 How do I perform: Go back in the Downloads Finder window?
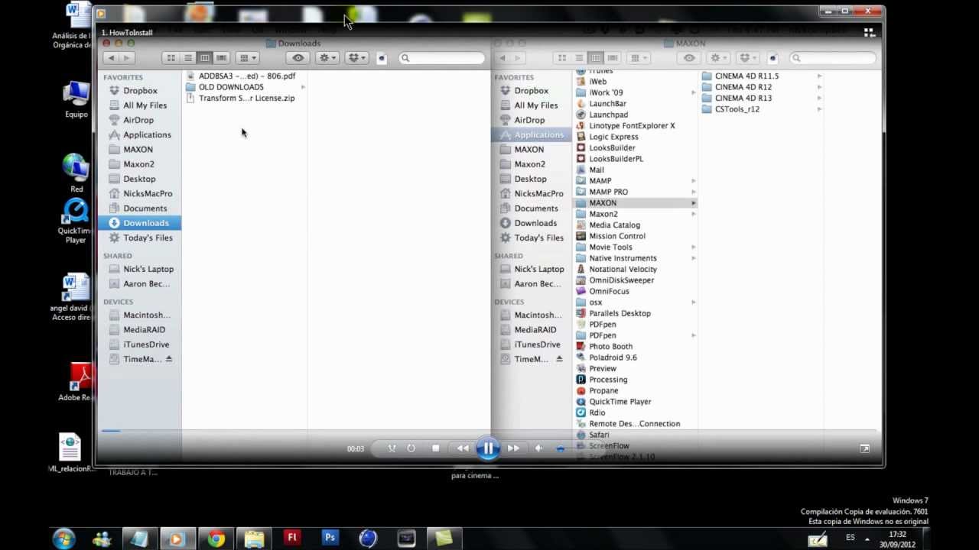(x=111, y=58)
